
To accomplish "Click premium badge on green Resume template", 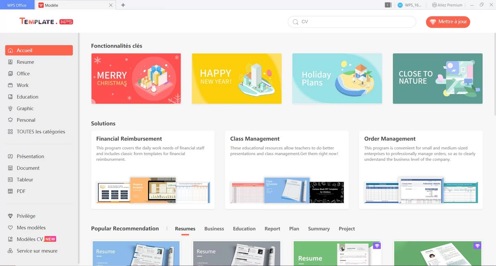I will (x=377, y=246).
